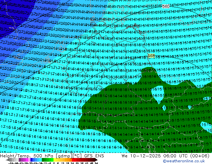Pick the cyan swatch in legend
212x164 pixels.
(x=41, y=160)
